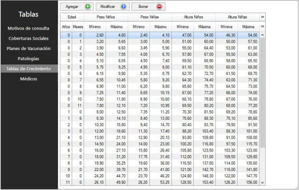Image resolution: width=299 pixels, height=190 pixels.
Task: Open Coberturas Sociales in sidebar
Action: pyautogui.click(x=29, y=39)
